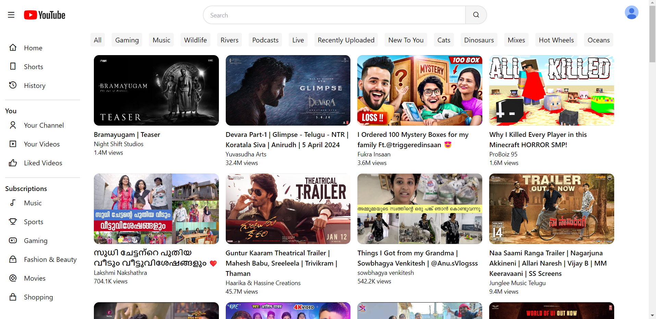Click the Devara Part-1 Glimpse title
This screenshot has height=319, width=656.
[x=287, y=140]
